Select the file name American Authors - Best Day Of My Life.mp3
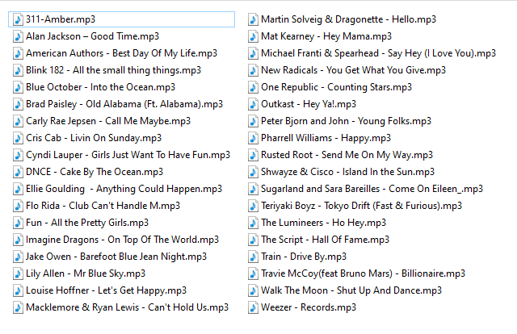This screenshot has width=517, height=334. pos(122,53)
